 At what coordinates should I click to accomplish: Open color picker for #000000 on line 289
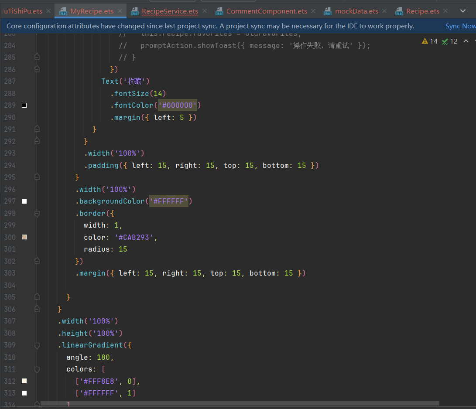[x=24, y=105]
